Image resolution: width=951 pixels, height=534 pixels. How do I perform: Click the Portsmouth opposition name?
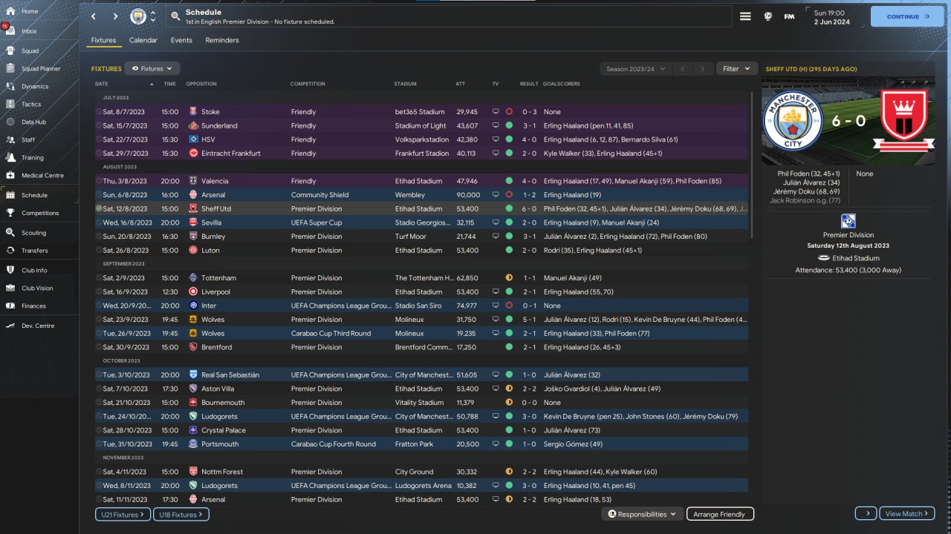click(x=220, y=444)
